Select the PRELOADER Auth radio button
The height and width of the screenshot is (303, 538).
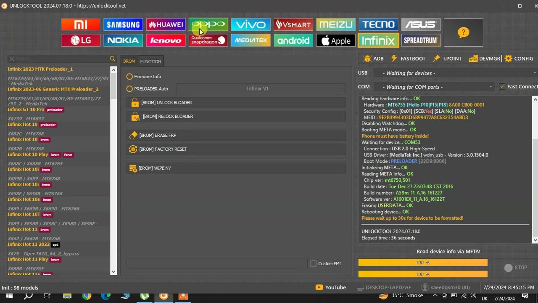click(129, 89)
